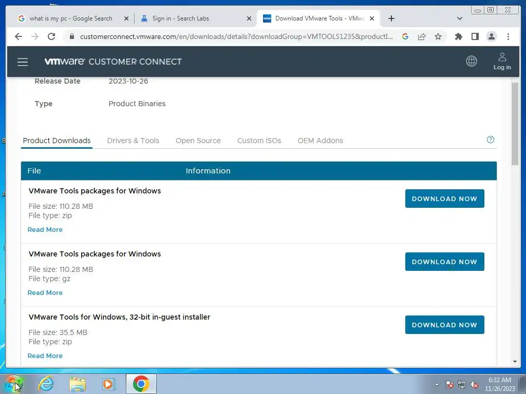Click the release date 2023-10-26
This screenshot has width=526, height=394.
pyautogui.click(x=128, y=81)
